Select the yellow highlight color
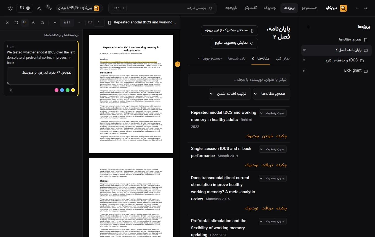The image size is (375, 237). coord(73,90)
